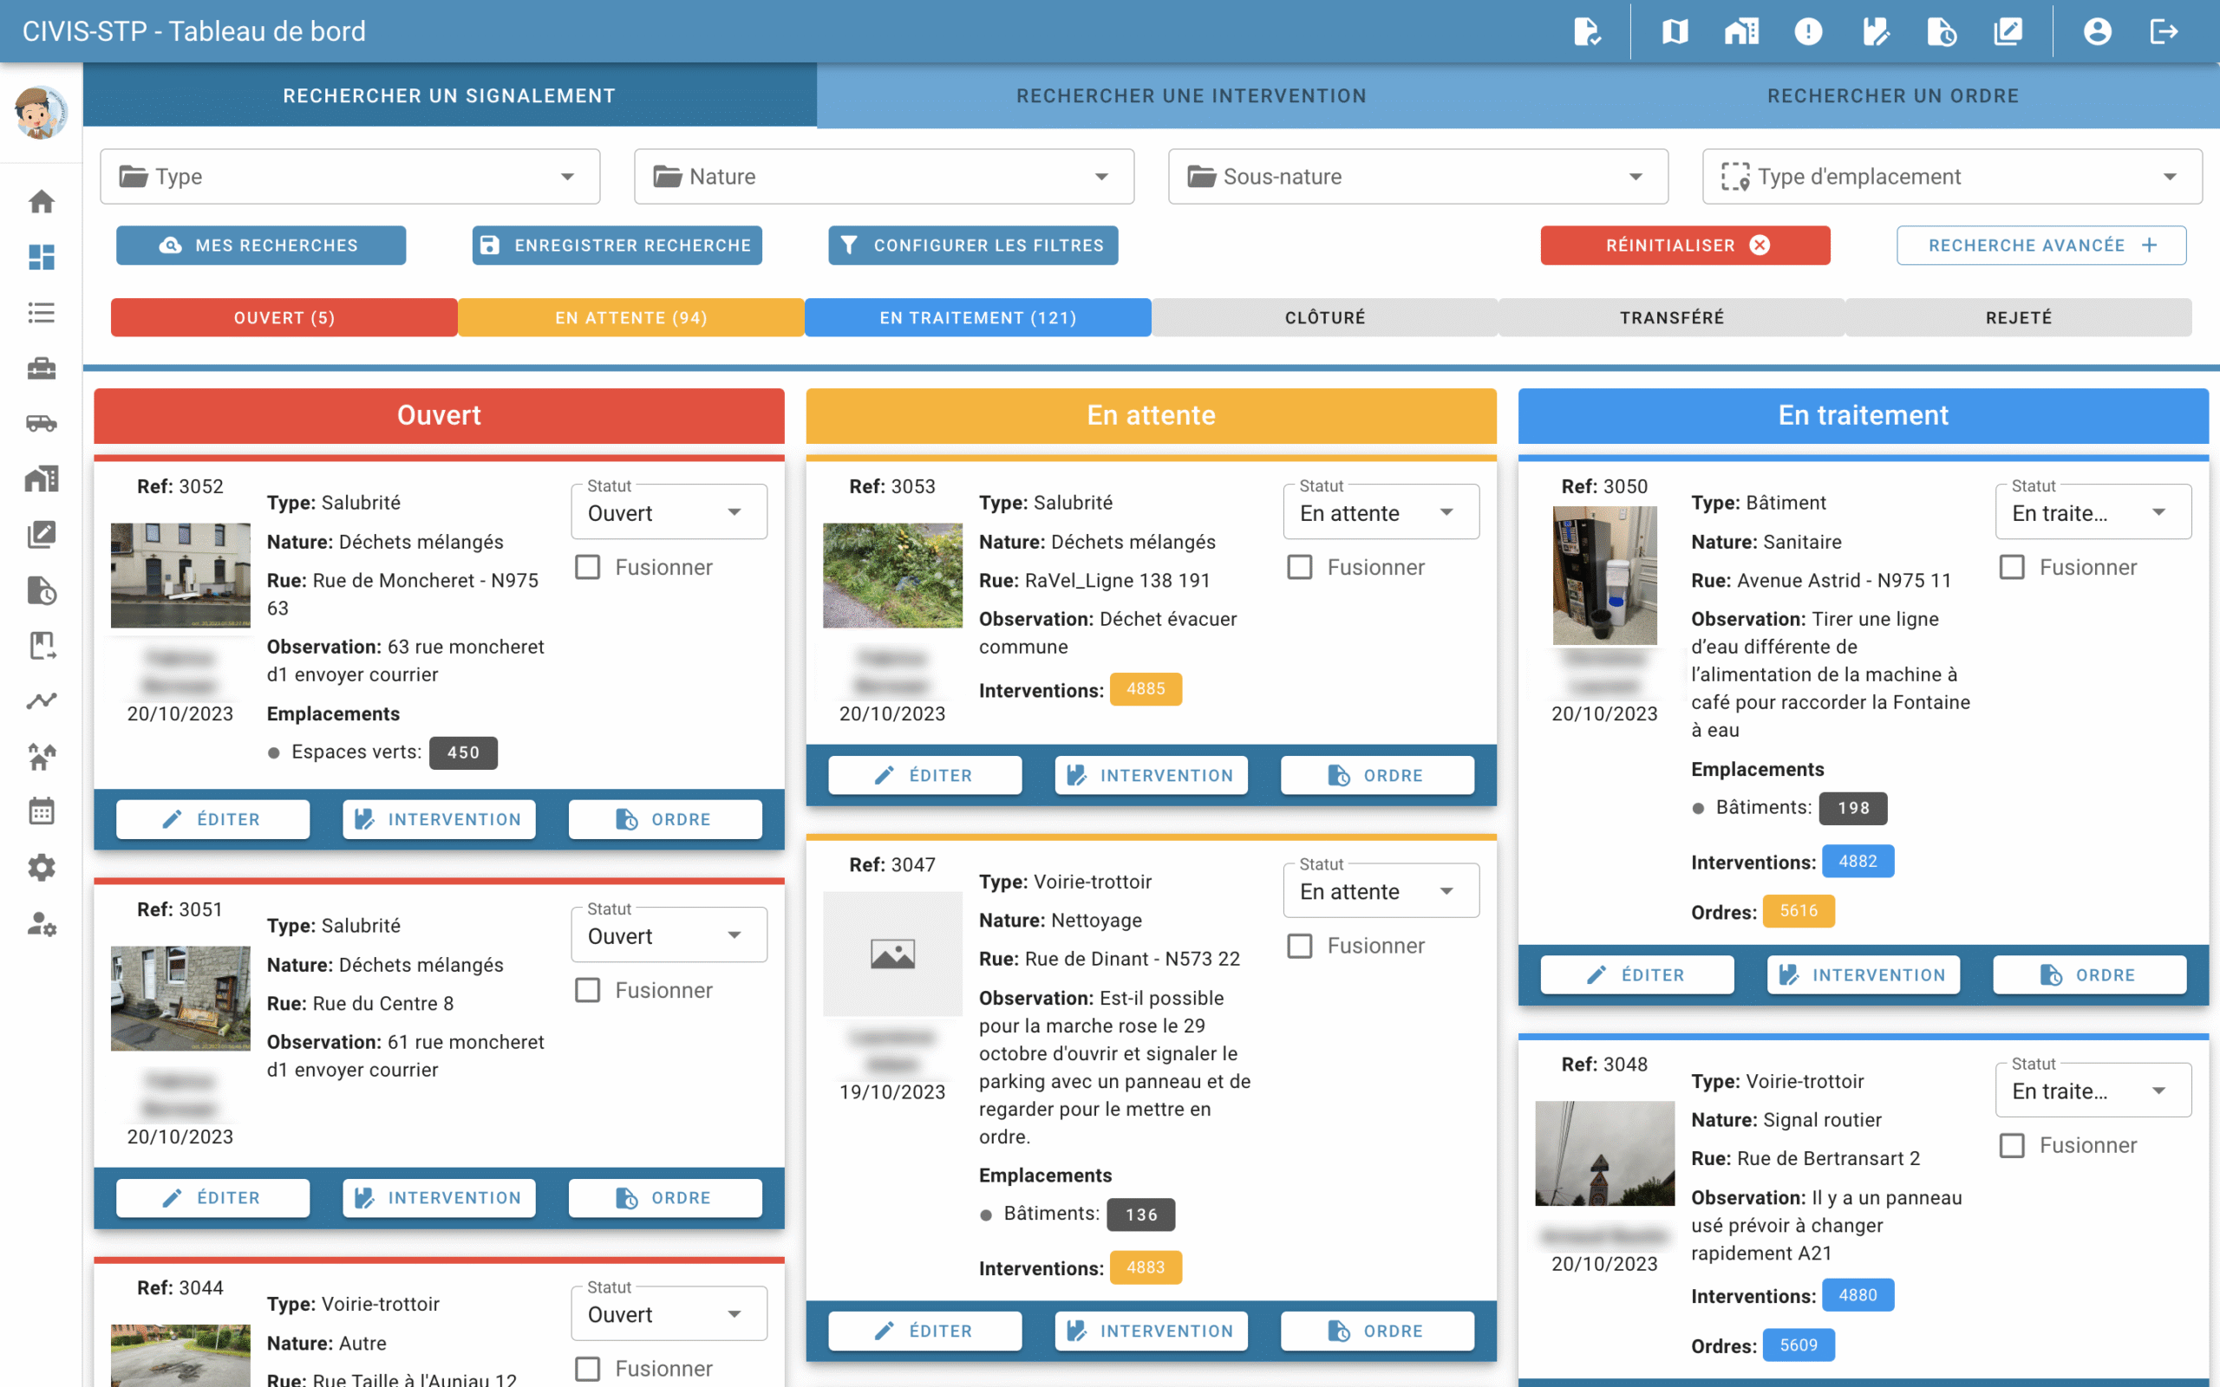
Task: Expand the Nature filter dropdown
Action: point(884,176)
